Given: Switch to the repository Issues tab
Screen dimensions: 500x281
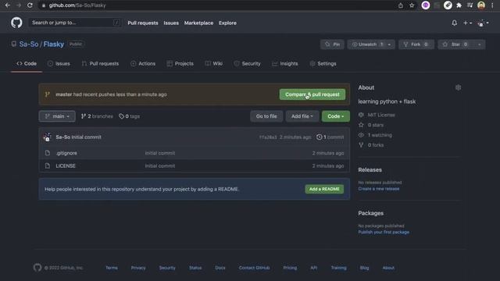Looking at the screenshot, I should click(x=59, y=64).
